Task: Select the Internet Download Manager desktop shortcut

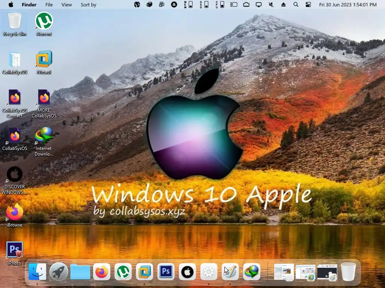Action: (x=44, y=142)
